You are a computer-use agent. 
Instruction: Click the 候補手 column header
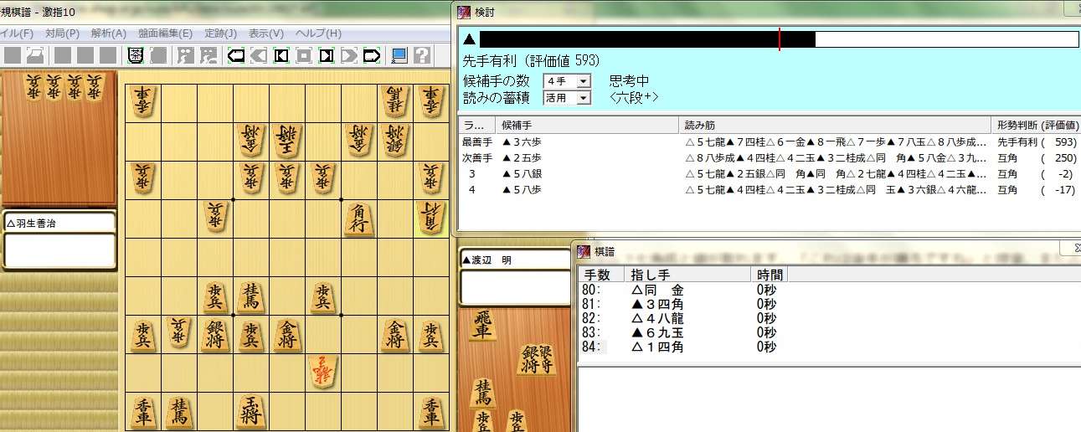pyautogui.click(x=586, y=125)
